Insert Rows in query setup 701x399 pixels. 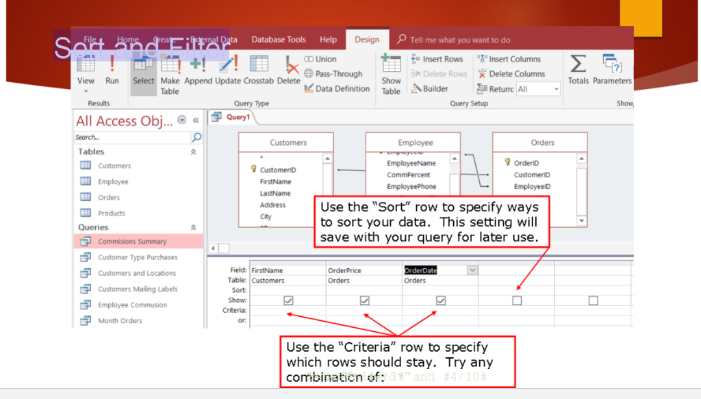click(x=437, y=59)
